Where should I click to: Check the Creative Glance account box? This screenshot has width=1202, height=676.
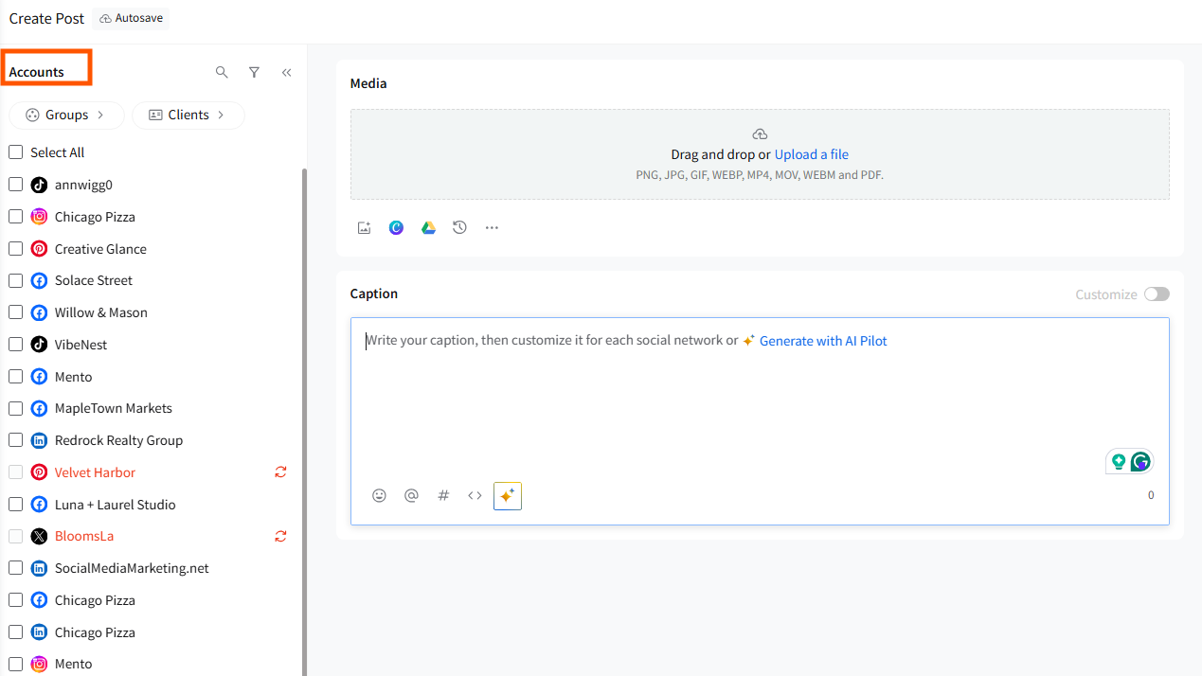[15, 249]
